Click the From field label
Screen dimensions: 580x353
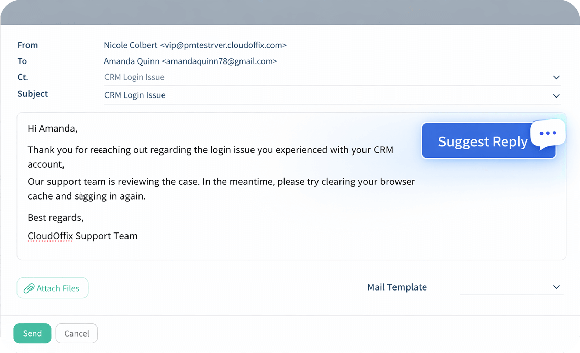(x=27, y=45)
